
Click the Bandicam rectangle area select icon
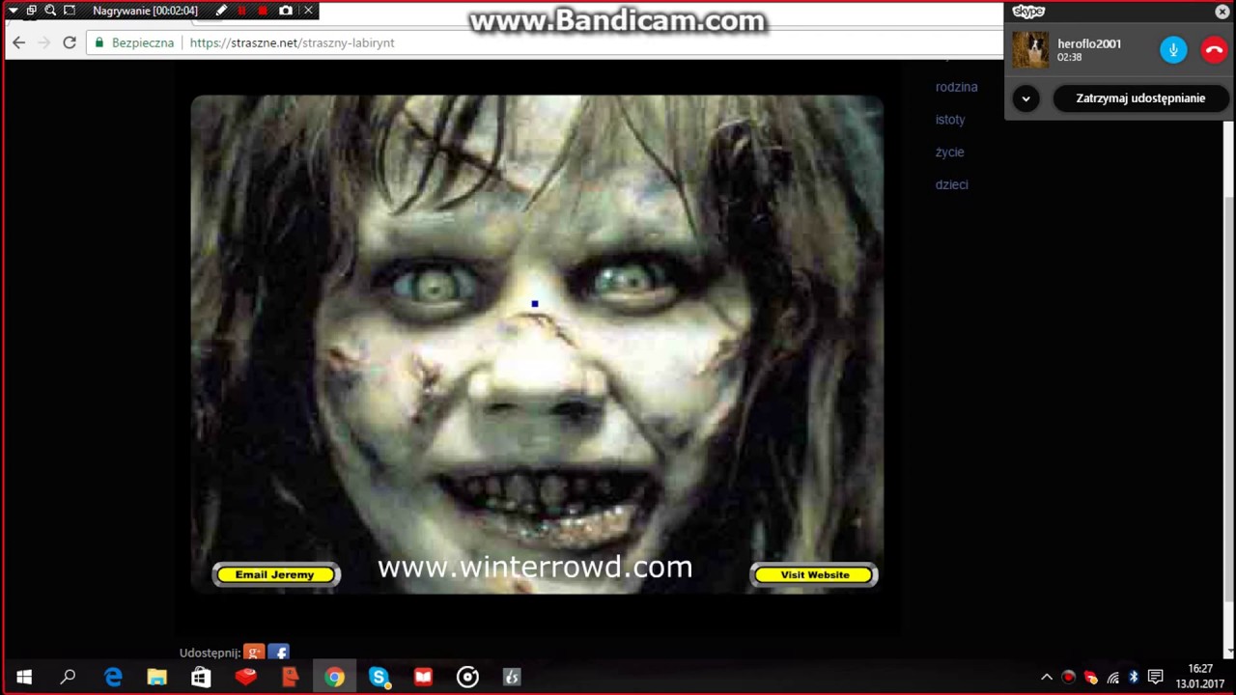coord(70,11)
